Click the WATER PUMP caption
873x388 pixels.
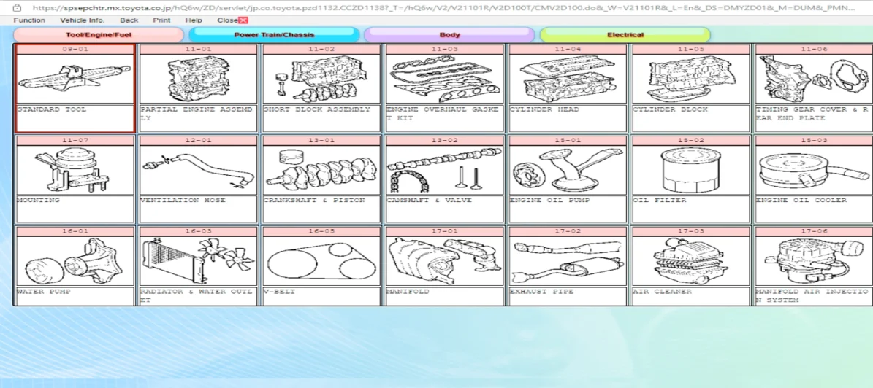(44, 291)
